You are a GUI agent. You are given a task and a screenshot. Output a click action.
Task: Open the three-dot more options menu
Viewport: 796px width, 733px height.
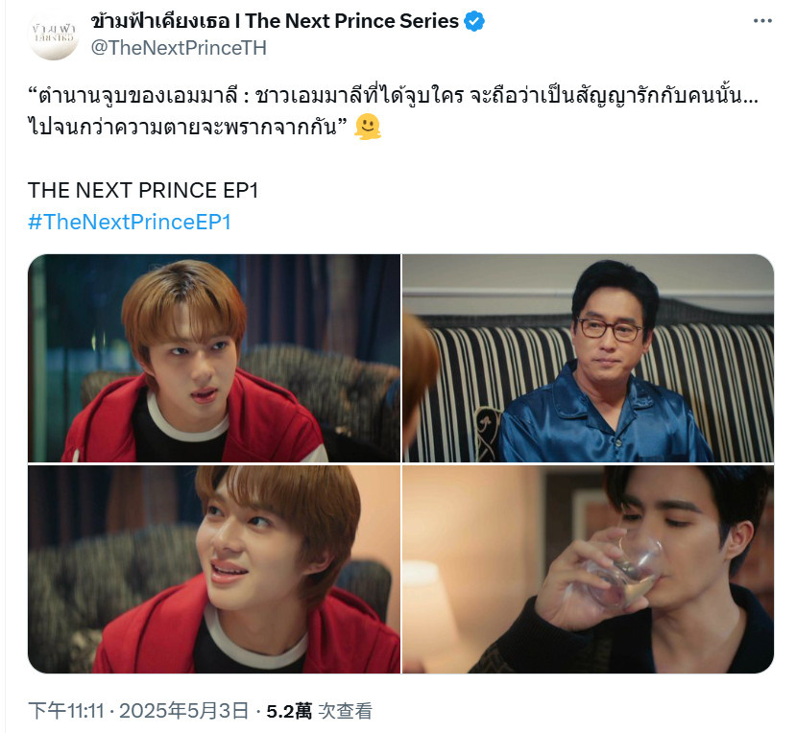[762, 21]
